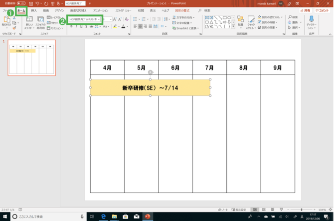Increase list indent level icon
This screenshot has width=334, height=221.
pyautogui.click(x=159, y=19)
